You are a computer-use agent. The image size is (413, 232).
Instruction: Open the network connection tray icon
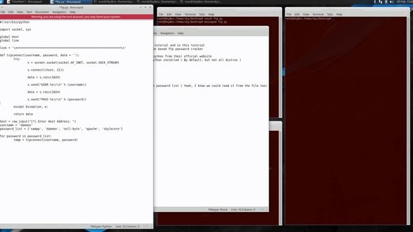pos(380,1)
